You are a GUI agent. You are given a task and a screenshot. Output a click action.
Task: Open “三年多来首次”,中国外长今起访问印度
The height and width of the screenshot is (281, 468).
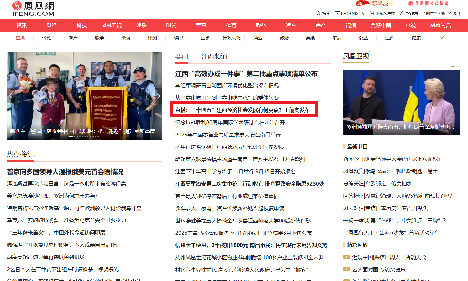click(57, 232)
